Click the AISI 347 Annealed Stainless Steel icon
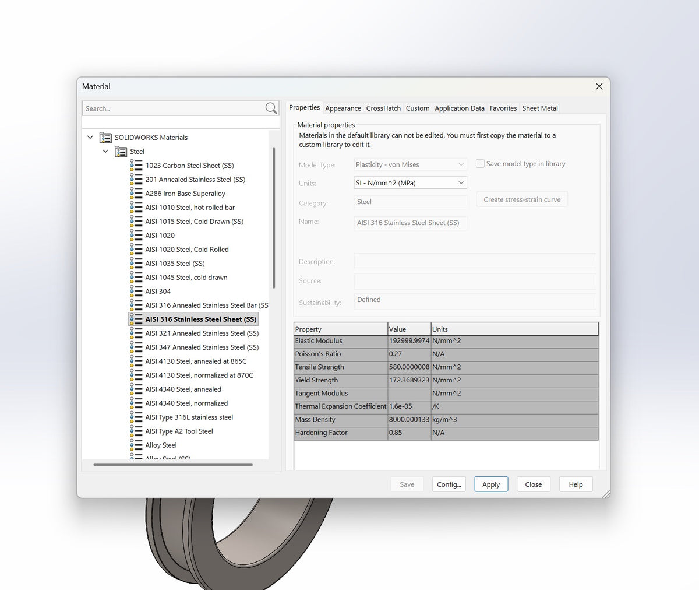Image resolution: width=699 pixels, height=590 pixels. click(136, 347)
